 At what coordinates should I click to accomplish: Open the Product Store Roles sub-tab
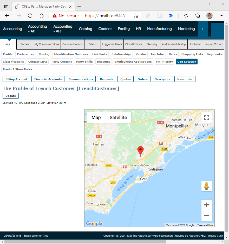[x=17, y=69]
